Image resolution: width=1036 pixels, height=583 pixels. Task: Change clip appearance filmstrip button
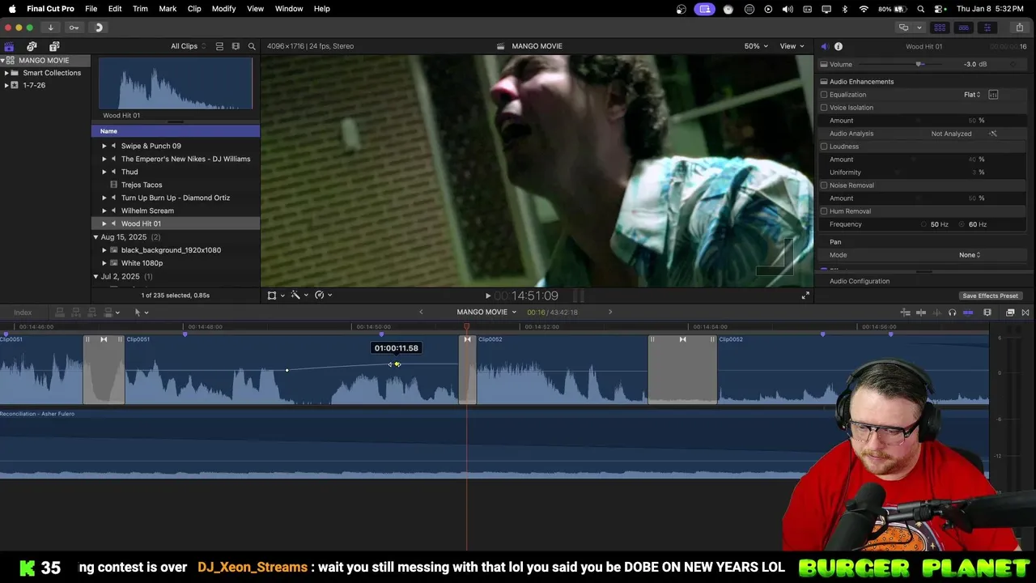coord(987,313)
